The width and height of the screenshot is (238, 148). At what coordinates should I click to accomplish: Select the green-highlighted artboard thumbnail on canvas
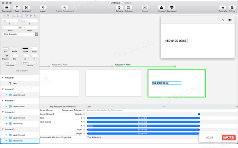(x=177, y=83)
